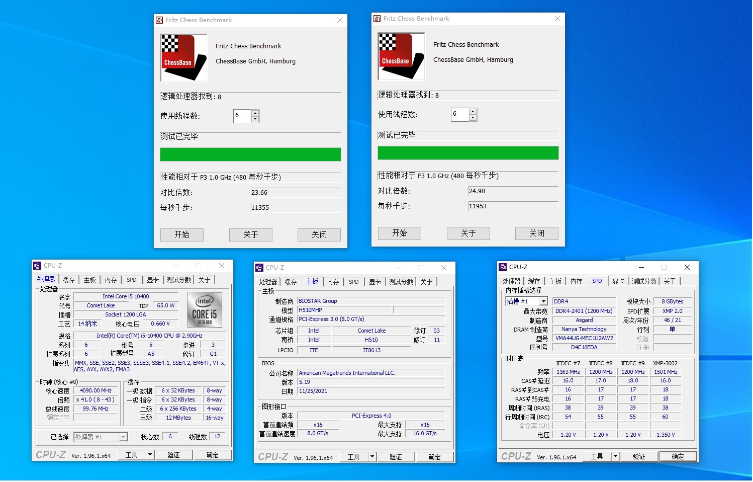The height and width of the screenshot is (482, 753).
Task: Click 开始 button in left Fritz window
Action: (x=182, y=235)
